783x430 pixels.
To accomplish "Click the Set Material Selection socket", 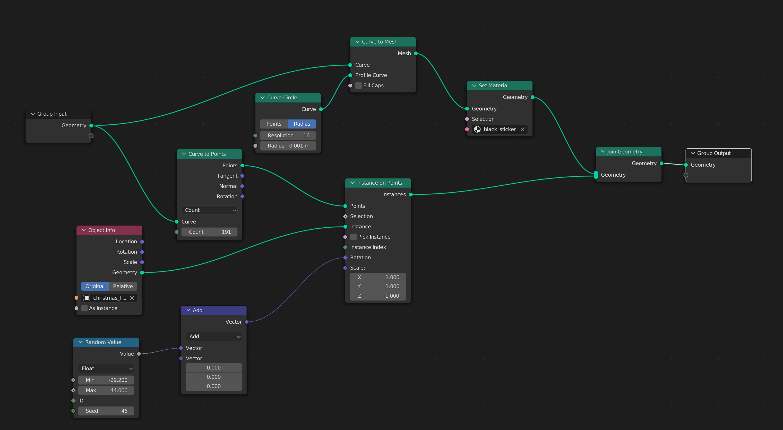I will 467,119.
